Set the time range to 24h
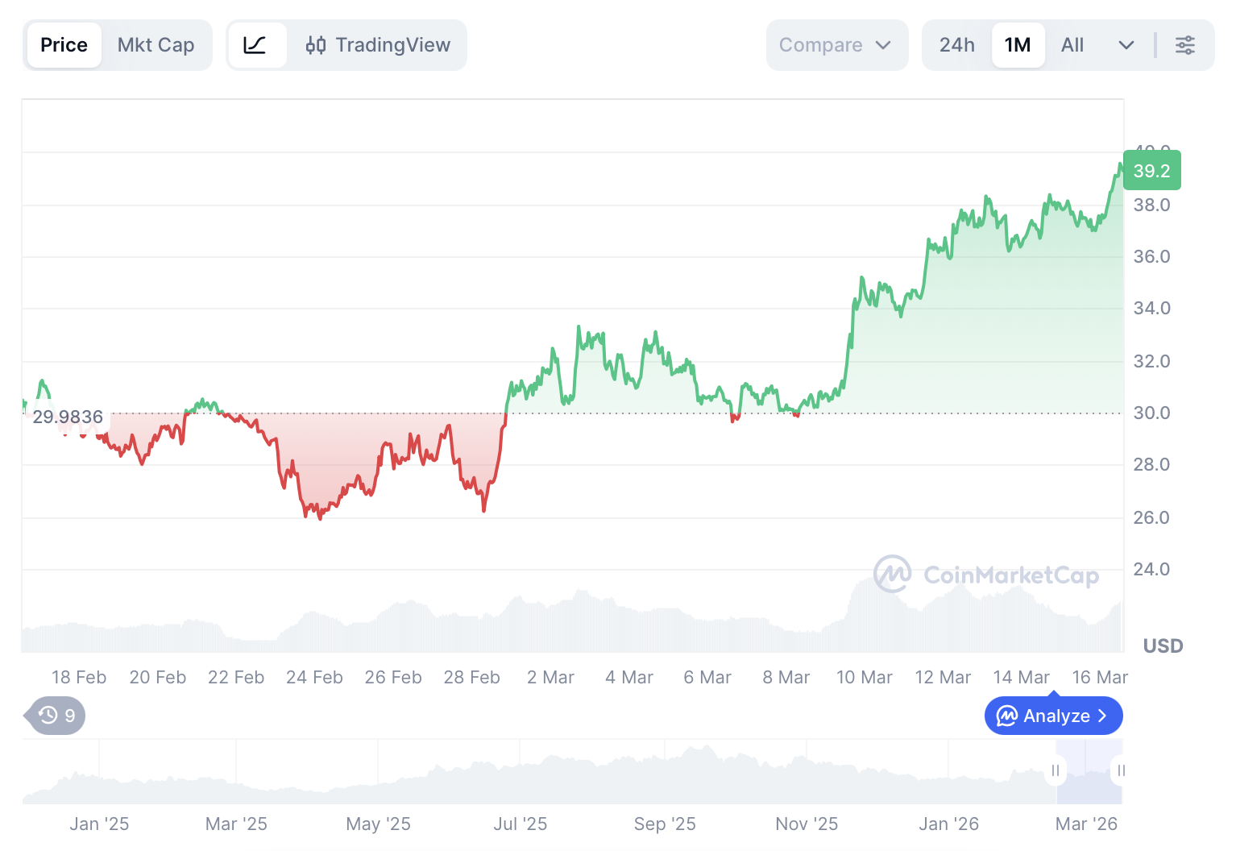This screenshot has height=851, width=1236. [956, 45]
